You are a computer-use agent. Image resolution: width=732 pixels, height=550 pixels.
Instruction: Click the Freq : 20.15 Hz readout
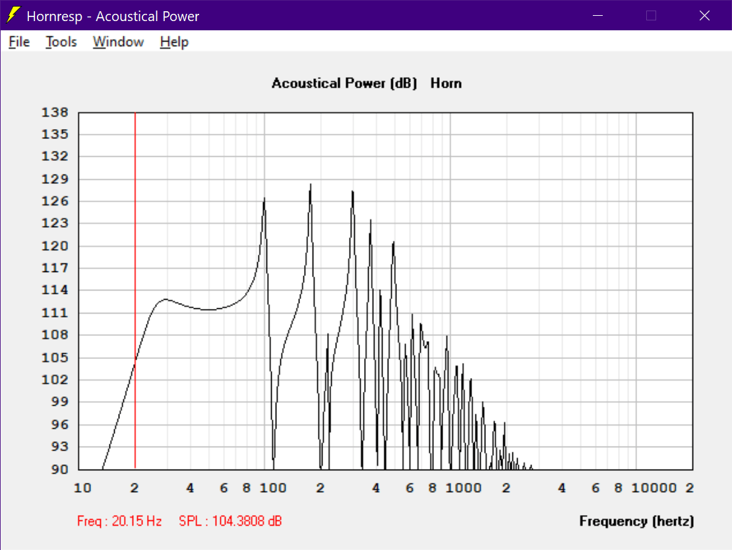pos(119,521)
